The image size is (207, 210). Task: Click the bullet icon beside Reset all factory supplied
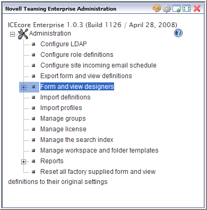tap(33, 172)
